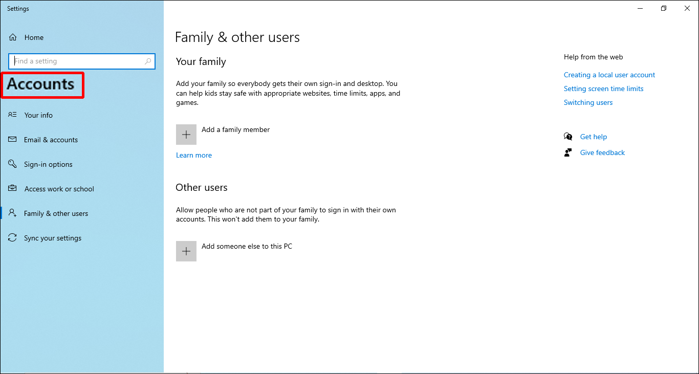The width and height of the screenshot is (699, 374).
Task: Click the Get help chat icon
Action: tap(568, 137)
